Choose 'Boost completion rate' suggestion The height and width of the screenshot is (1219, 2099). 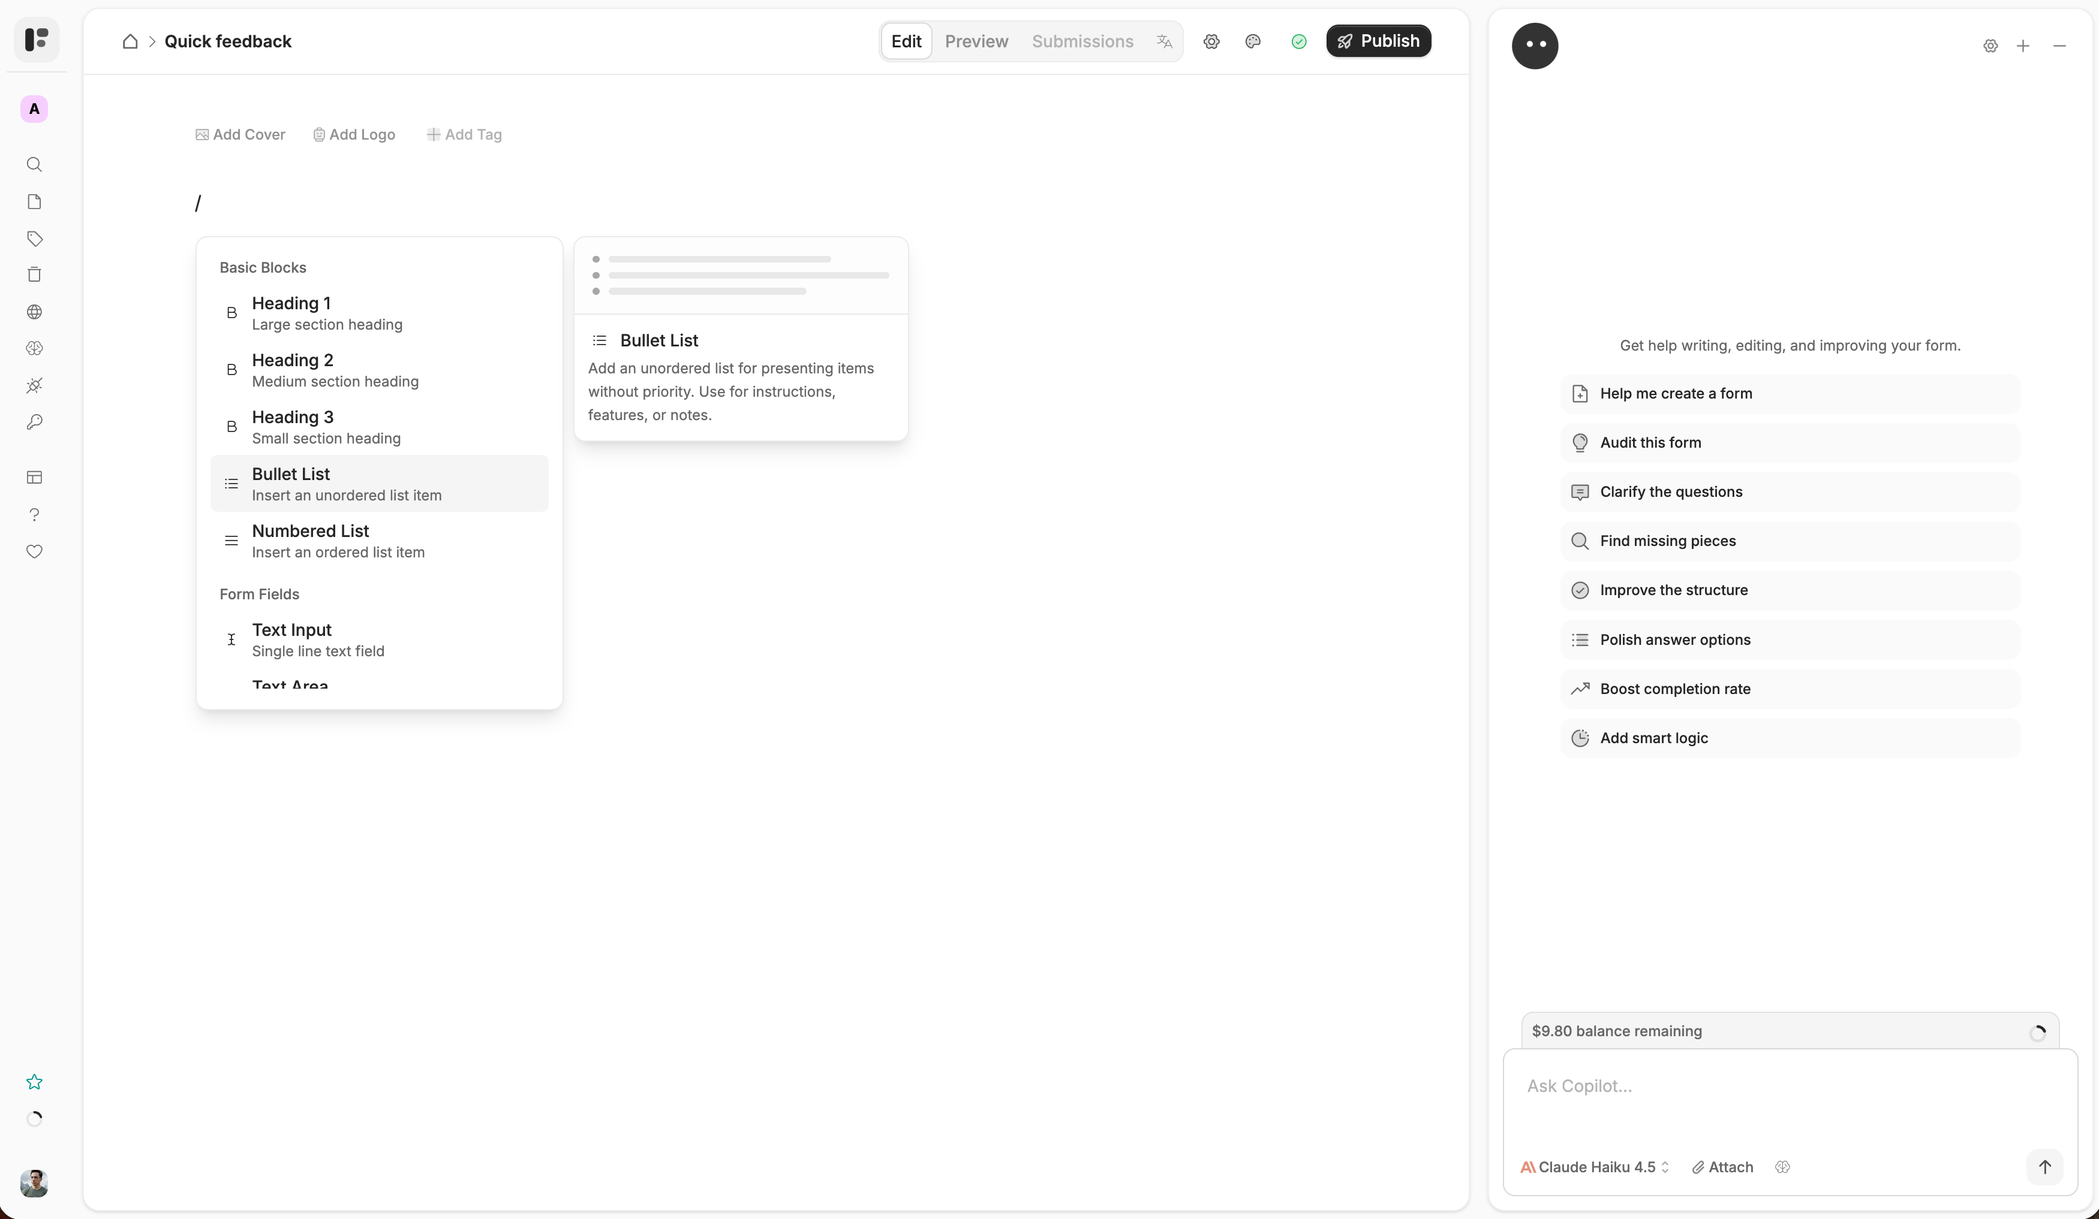1789,689
